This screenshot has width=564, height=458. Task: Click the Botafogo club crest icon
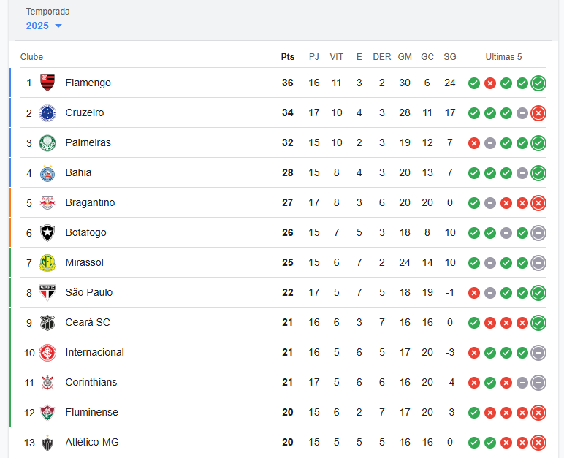(x=47, y=232)
